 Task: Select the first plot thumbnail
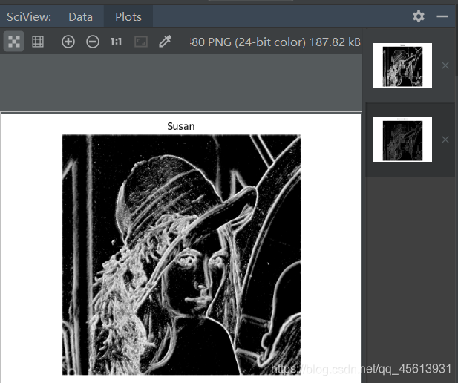click(402, 65)
